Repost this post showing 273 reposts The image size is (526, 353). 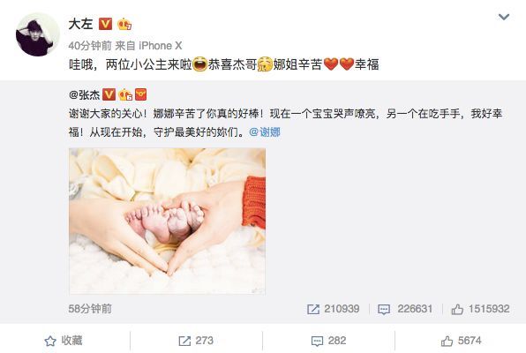click(x=196, y=341)
